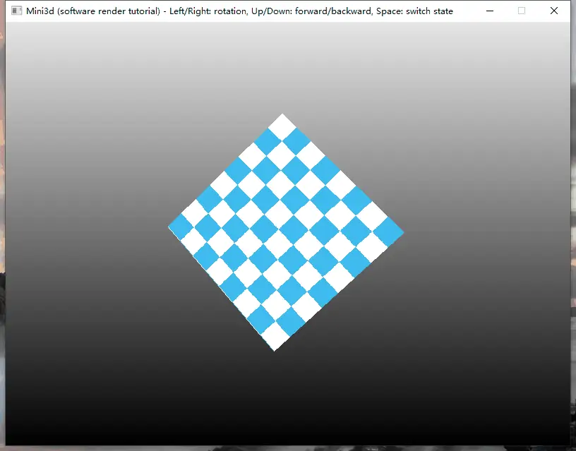The width and height of the screenshot is (576, 451).
Task: Click the white tile at checkerboard's bottom corner
Action: tap(276, 337)
